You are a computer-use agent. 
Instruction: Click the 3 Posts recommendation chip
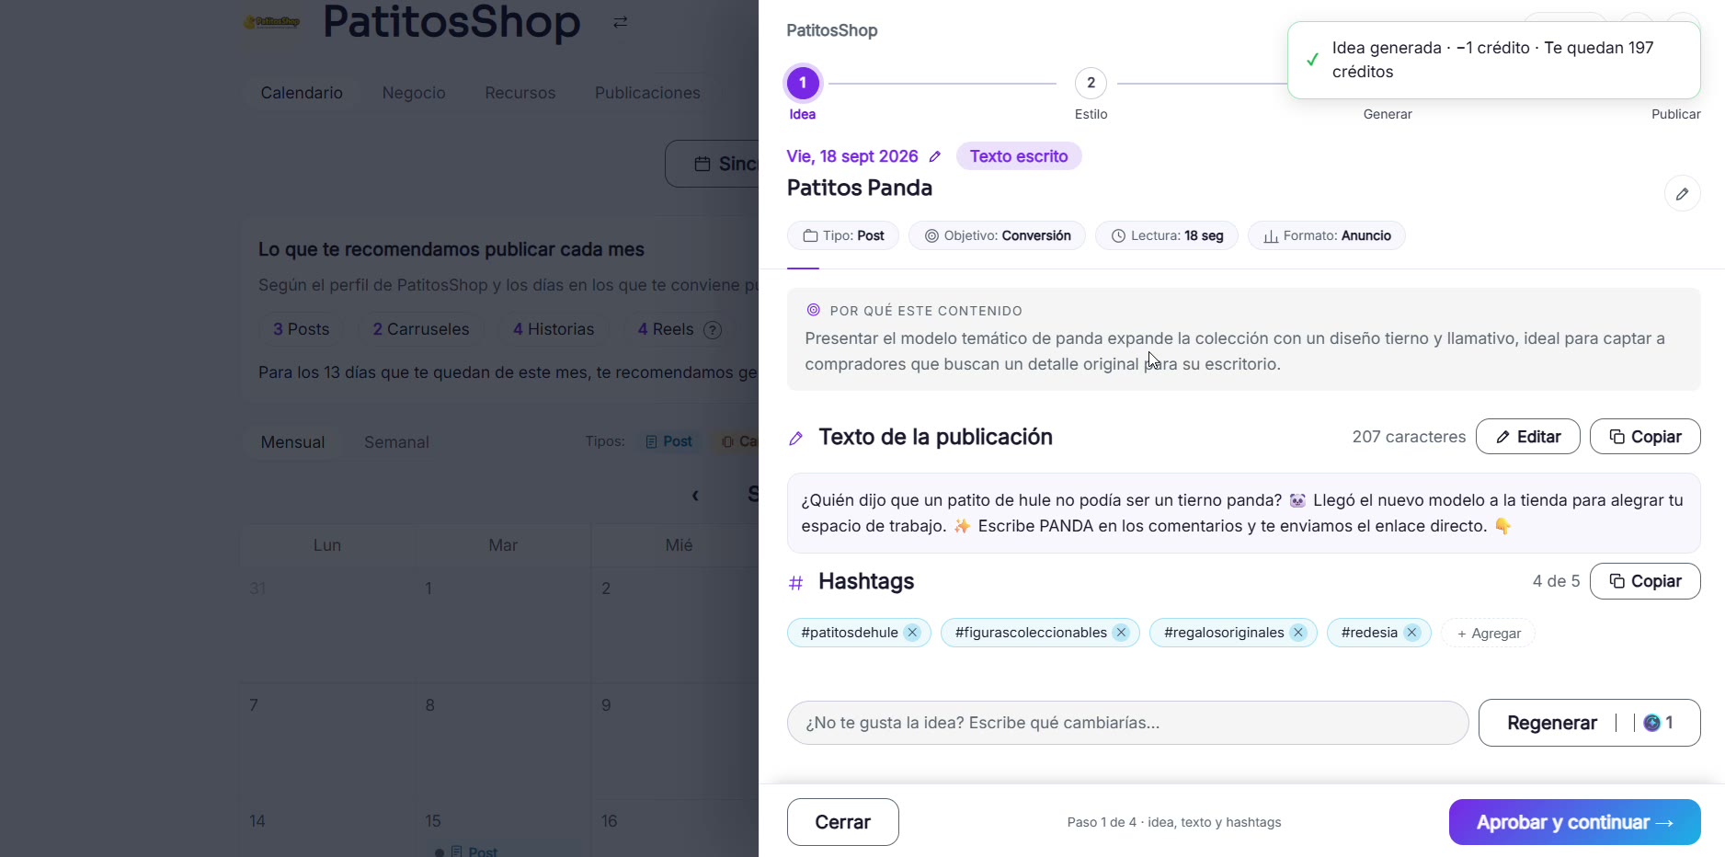tap(301, 329)
